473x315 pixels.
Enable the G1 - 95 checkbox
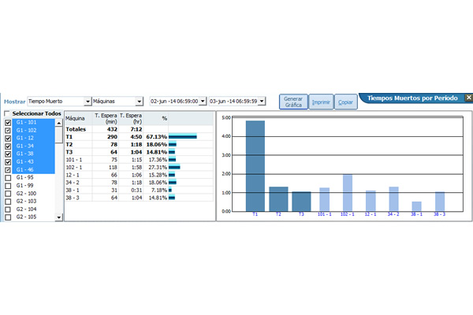pos(8,177)
